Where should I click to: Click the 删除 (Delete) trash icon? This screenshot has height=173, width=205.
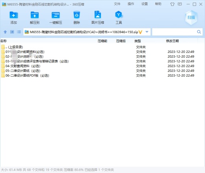(x=76, y=15)
